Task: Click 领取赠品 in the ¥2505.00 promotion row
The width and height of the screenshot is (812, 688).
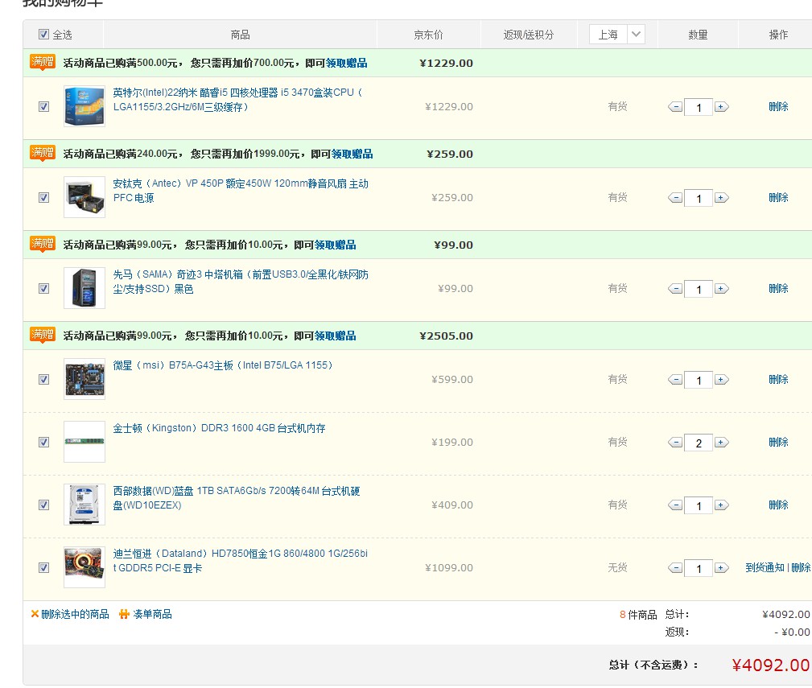Action: pos(335,336)
